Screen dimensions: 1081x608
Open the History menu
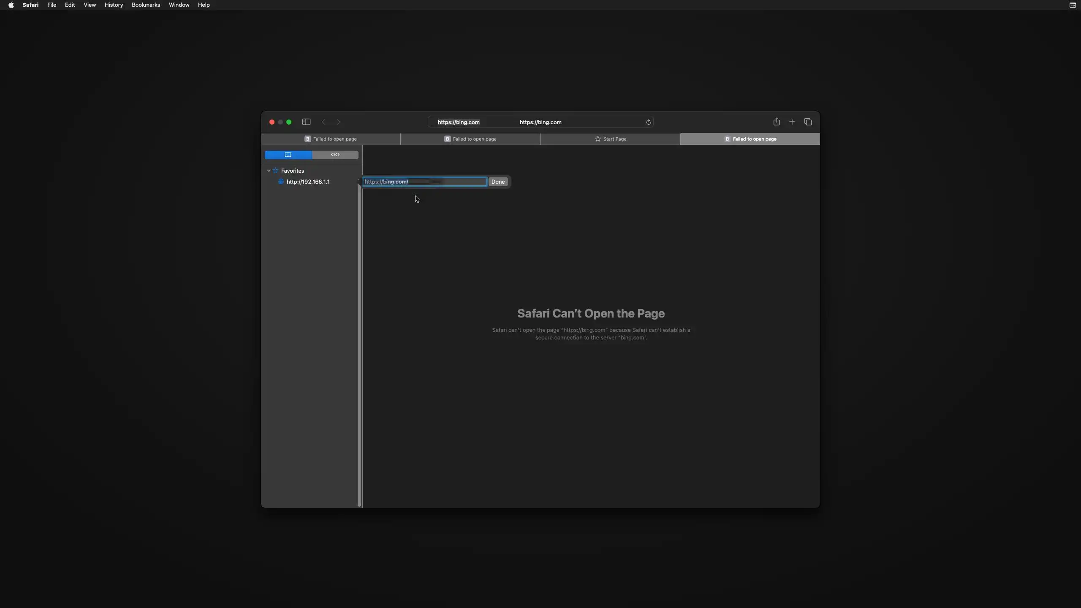(x=114, y=5)
